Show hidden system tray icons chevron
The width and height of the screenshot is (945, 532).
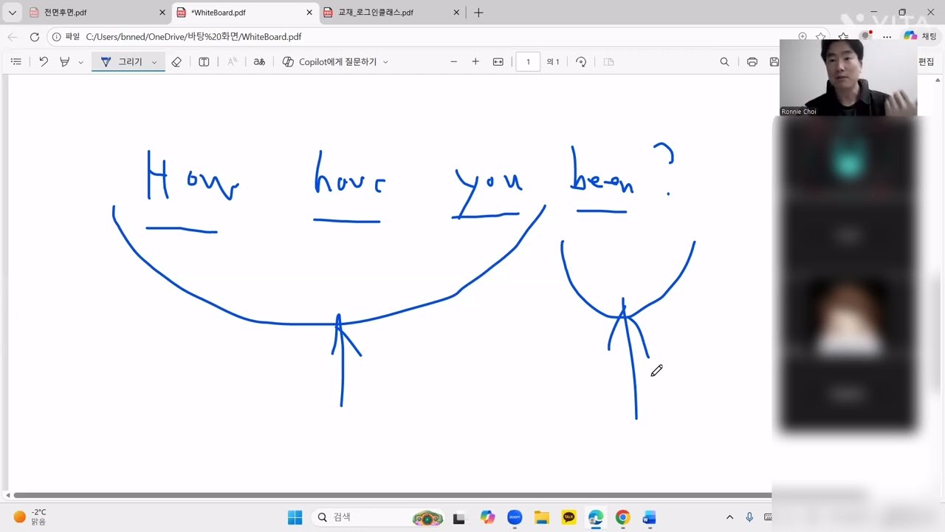[x=729, y=517]
